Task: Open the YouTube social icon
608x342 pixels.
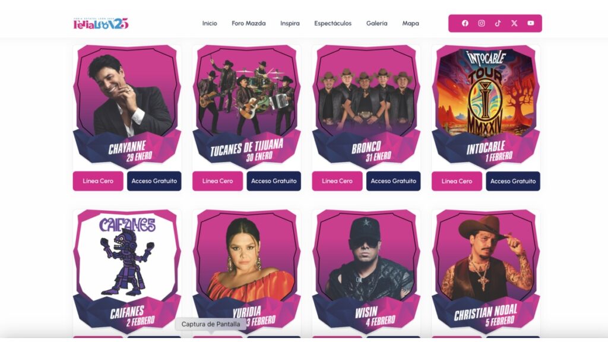Action: coord(530,23)
